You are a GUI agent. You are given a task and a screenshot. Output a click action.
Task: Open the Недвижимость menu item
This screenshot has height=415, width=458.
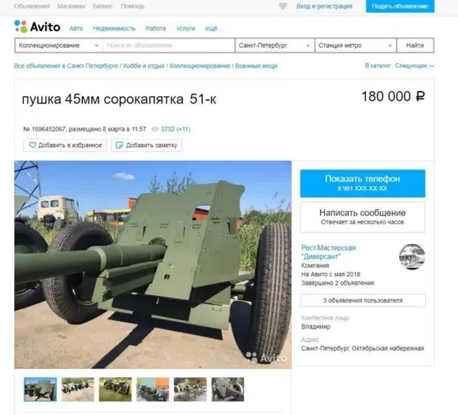click(x=114, y=28)
